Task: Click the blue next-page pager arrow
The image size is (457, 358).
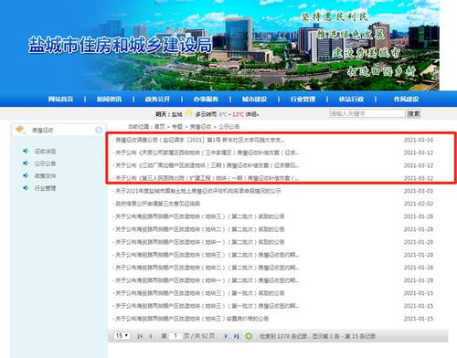Action: 226,336
